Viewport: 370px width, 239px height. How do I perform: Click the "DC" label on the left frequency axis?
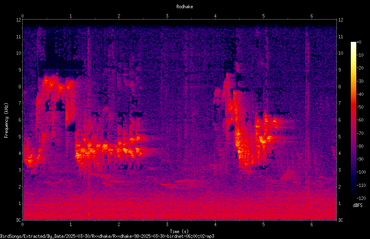point(18,220)
